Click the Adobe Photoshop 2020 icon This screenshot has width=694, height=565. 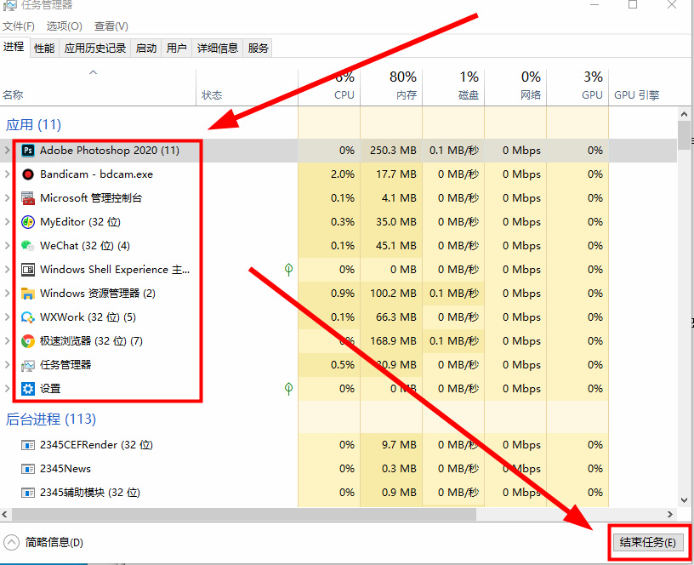coord(28,151)
